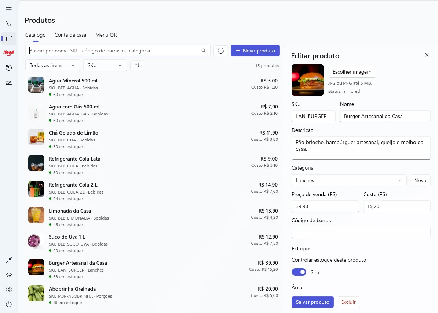
Task: Click the Excluir button
Action: (348, 302)
